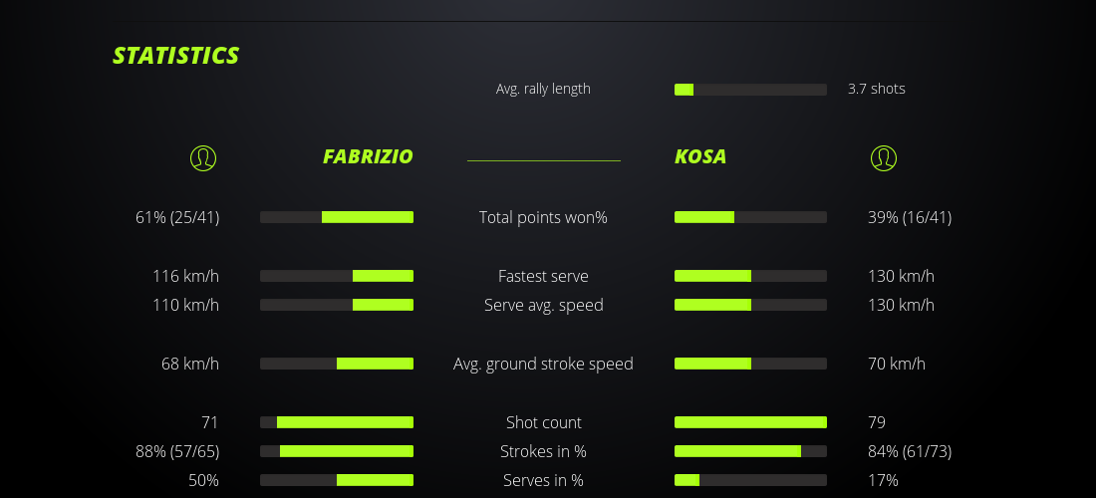The image size is (1096, 498).
Task: Click Fabrizio's player profile icon
Action: (203, 157)
